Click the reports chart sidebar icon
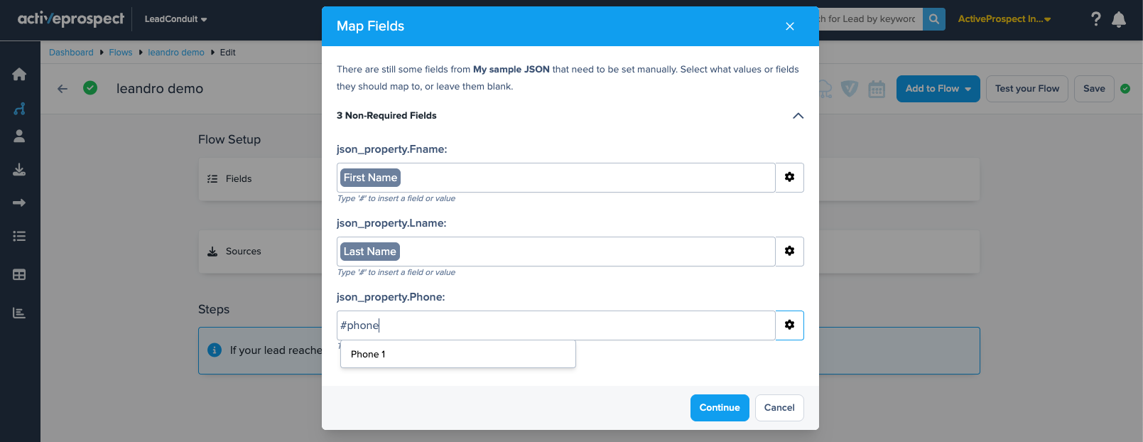Viewport: 1143px width, 442px height. (19, 313)
